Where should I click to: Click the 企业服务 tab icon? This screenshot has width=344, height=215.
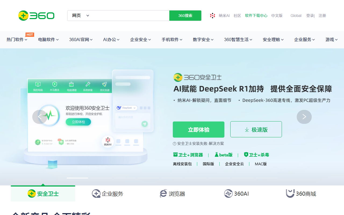coord(96,193)
